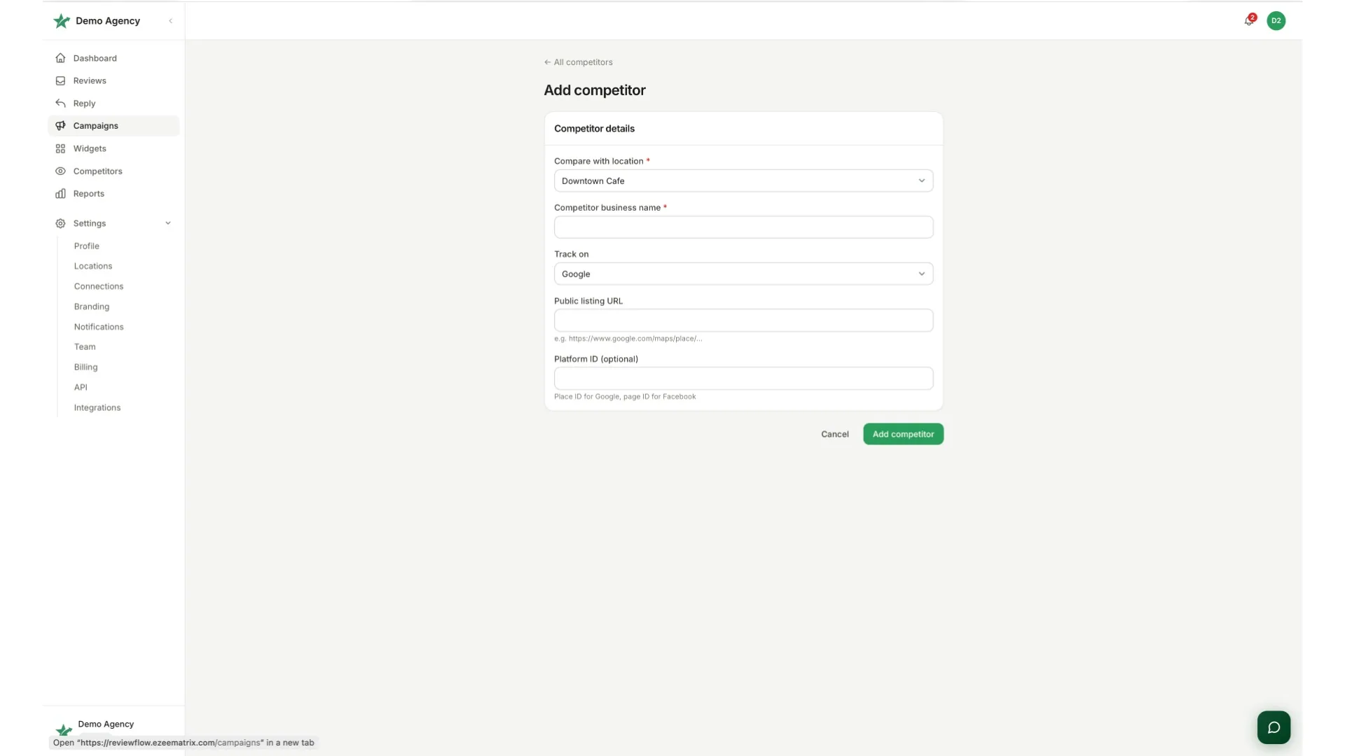Image resolution: width=1345 pixels, height=756 pixels.
Task: Click the Reviews inbox icon
Action: tap(60, 80)
